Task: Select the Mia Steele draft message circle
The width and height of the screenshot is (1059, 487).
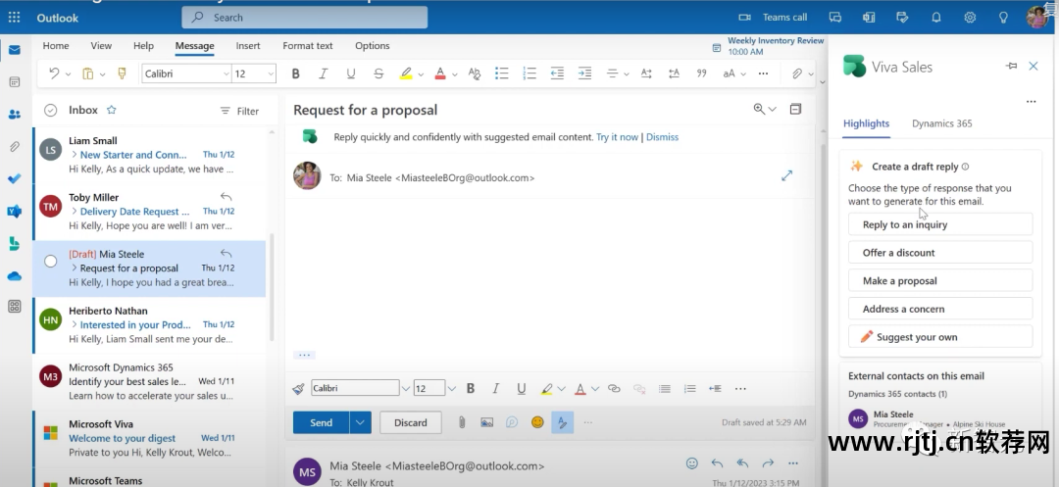Action: click(51, 261)
